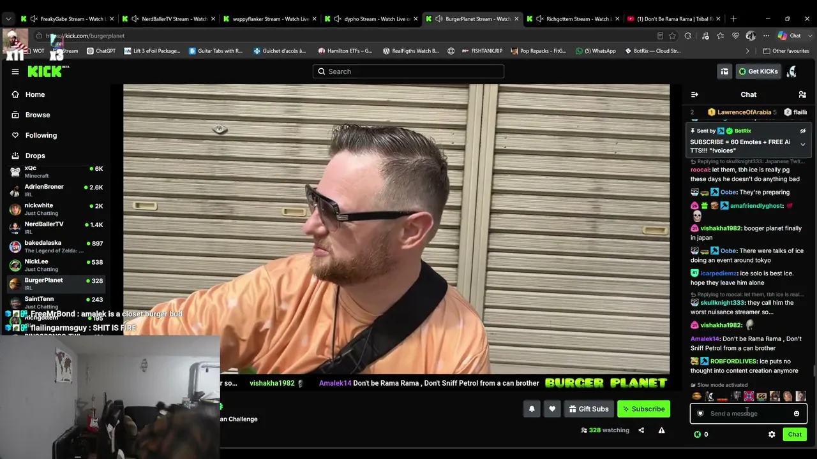The height and width of the screenshot is (459, 817).
Task: Switch to dypho Stream tab
Action: (x=370, y=19)
